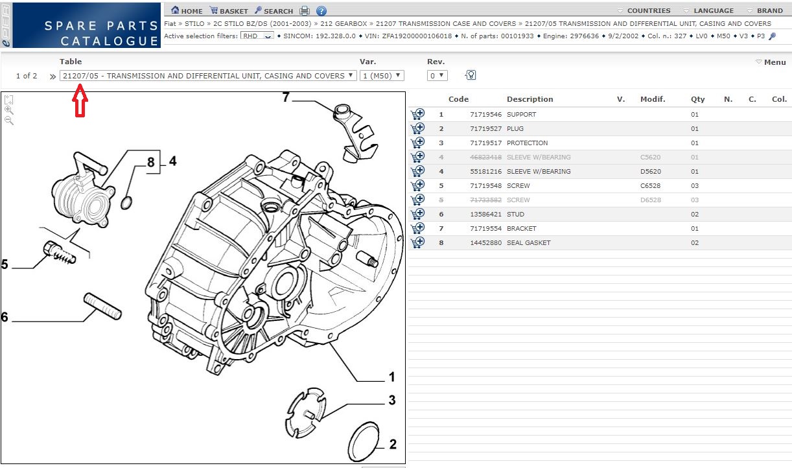792x468 pixels.
Task: Add SEAL GASKET 14452880 to basket
Action: point(417,242)
